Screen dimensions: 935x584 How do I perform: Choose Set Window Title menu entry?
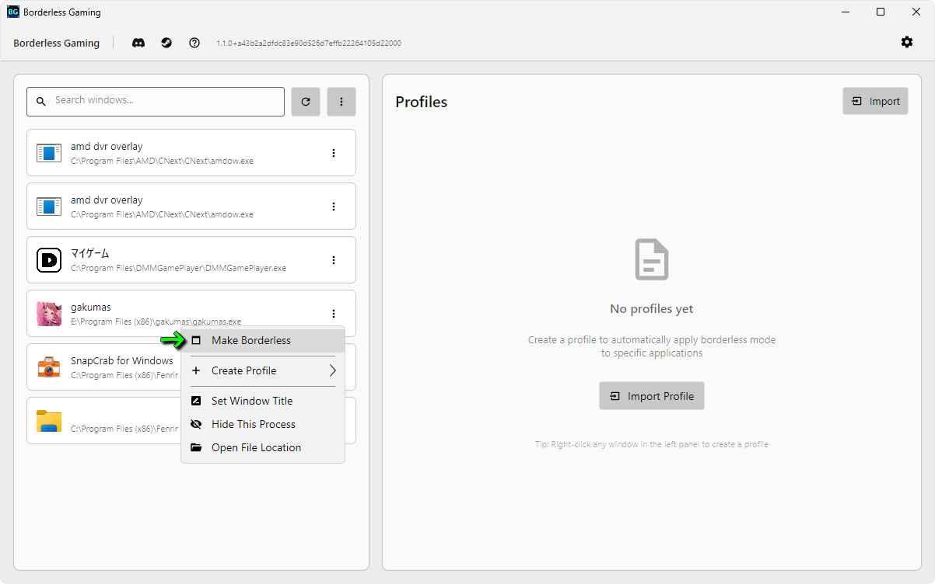(x=252, y=401)
